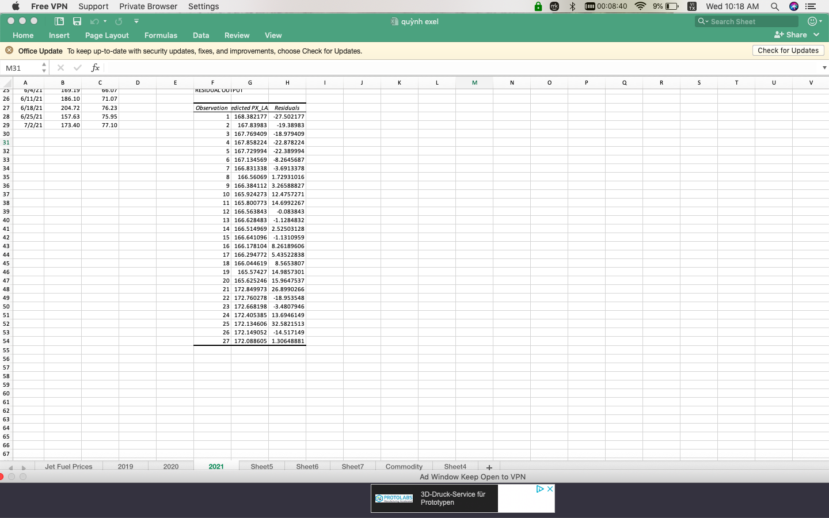The height and width of the screenshot is (518, 829).
Task: Collapse the ribbon with chevron
Action: [816, 35]
